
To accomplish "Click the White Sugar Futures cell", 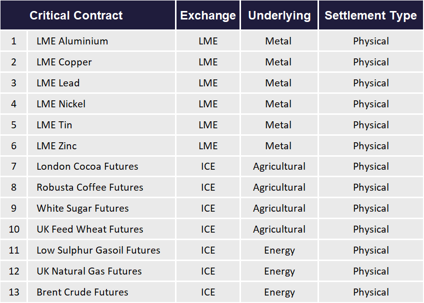I will pos(101,208).
